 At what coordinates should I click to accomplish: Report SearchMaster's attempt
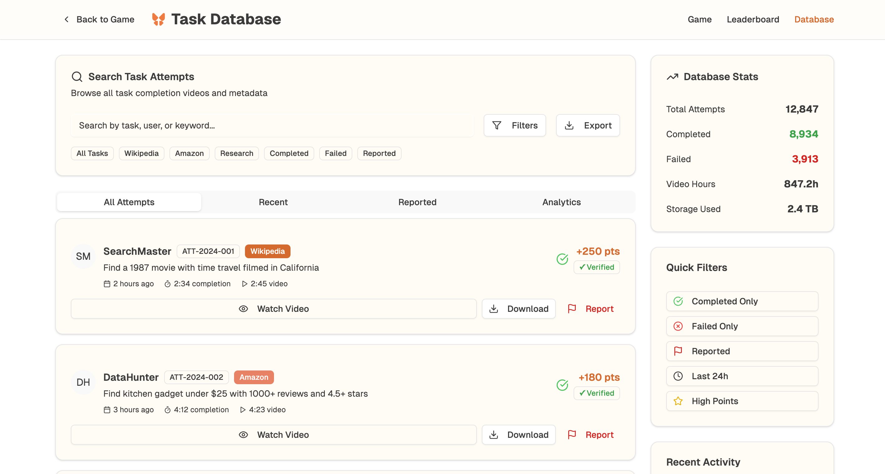coord(591,308)
